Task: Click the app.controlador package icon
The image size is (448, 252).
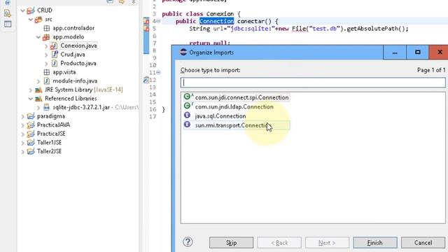Action: (47, 28)
